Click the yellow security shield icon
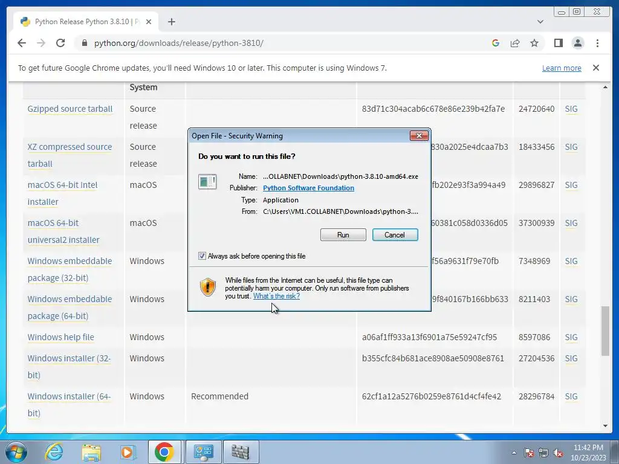The image size is (619, 464). pos(208,287)
